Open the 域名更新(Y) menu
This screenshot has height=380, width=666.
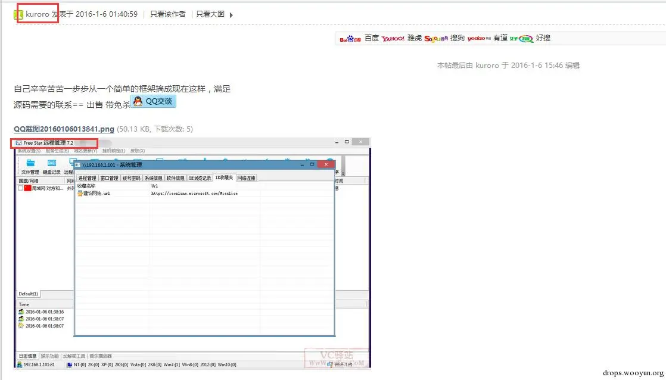85,151
